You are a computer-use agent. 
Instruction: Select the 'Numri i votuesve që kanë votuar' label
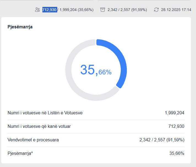pos(39,126)
